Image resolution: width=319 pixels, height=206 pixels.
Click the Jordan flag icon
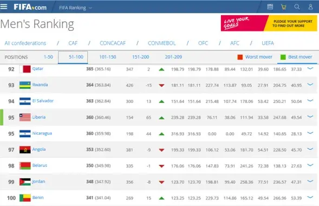(25, 182)
